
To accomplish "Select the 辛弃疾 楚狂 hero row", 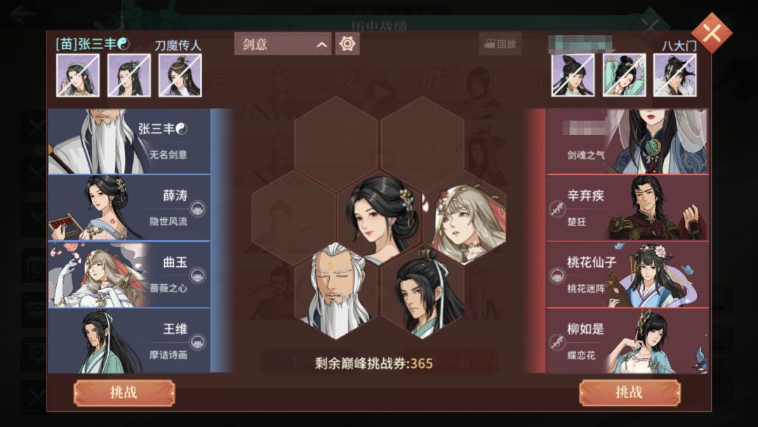I will coord(627,208).
